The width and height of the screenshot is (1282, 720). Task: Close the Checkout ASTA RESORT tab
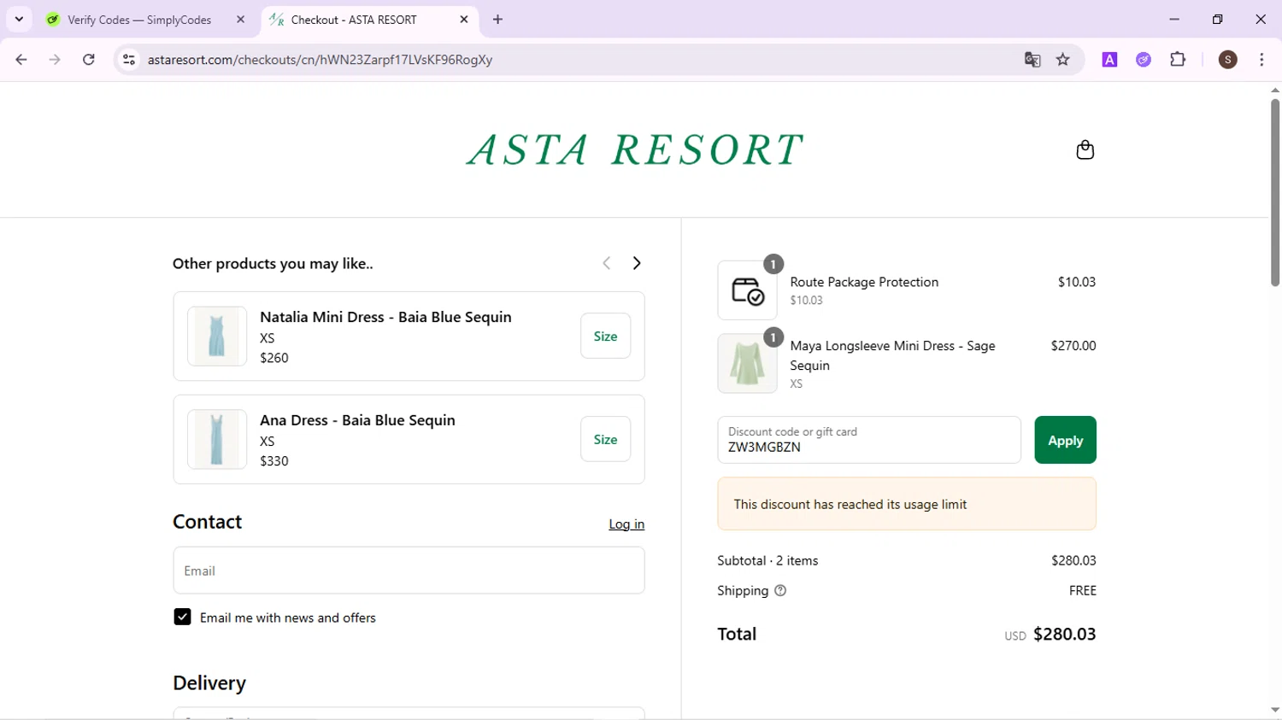464,20
